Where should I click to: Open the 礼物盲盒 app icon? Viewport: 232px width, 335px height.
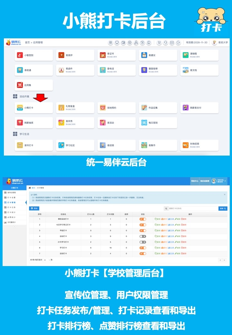click(61, 108)
